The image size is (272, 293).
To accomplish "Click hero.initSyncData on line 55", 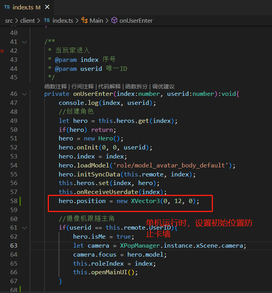I will (89, 174).
